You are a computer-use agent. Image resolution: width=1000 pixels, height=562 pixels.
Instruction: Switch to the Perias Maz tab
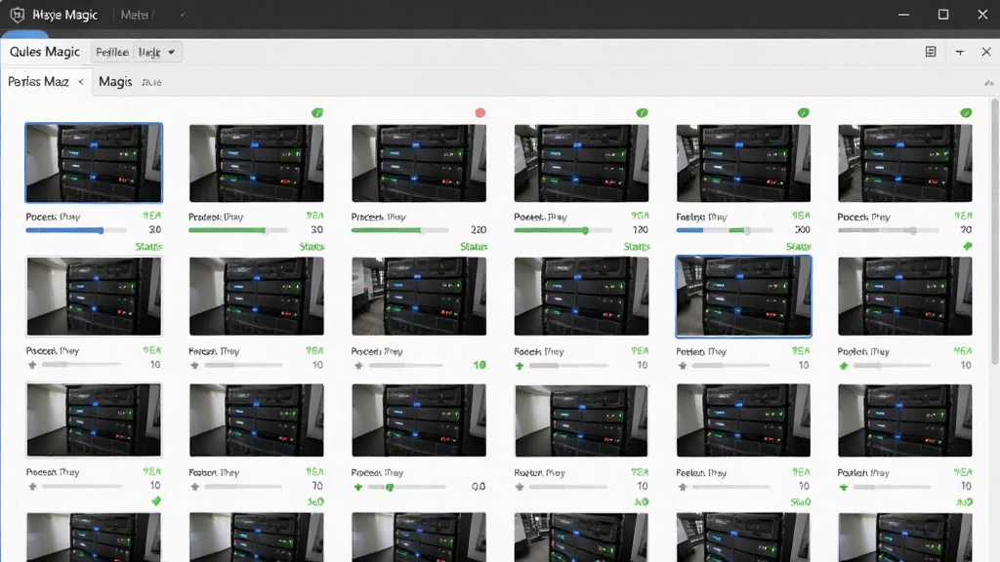coord(38,82)
